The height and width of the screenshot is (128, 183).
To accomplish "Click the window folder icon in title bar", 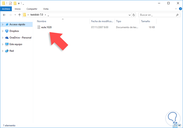I will pyautogui.click(x=3, y=3).
